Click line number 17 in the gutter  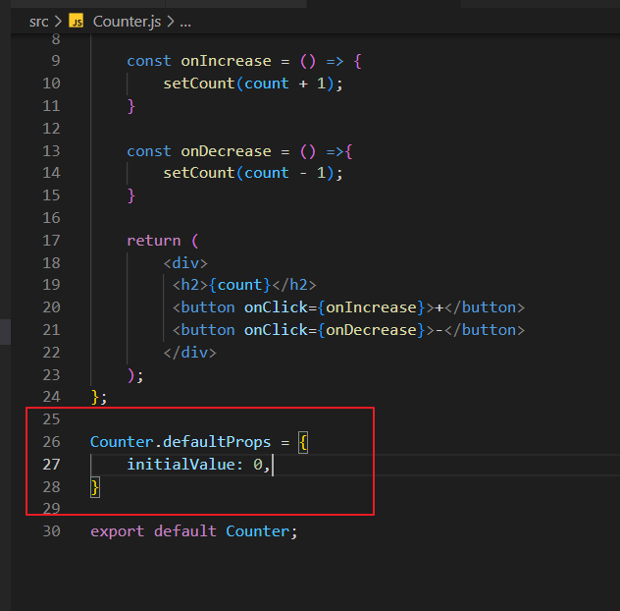pos(51,241)
